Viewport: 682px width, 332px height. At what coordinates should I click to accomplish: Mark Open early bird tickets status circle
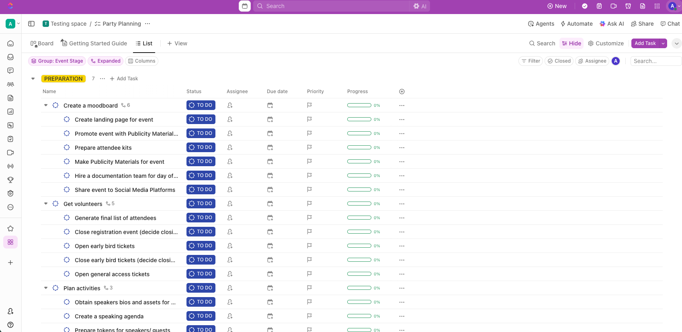click(67, 246)
